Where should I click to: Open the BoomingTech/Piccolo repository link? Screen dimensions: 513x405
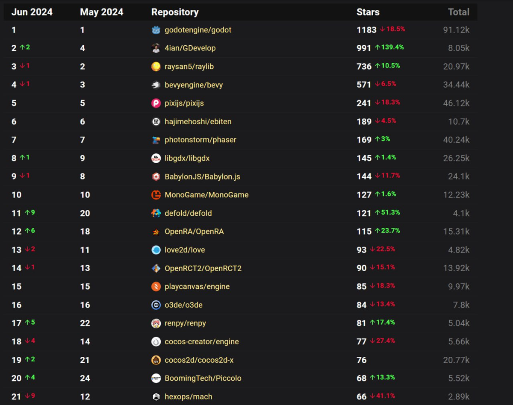pyautogui.click(x=203, y=379)
